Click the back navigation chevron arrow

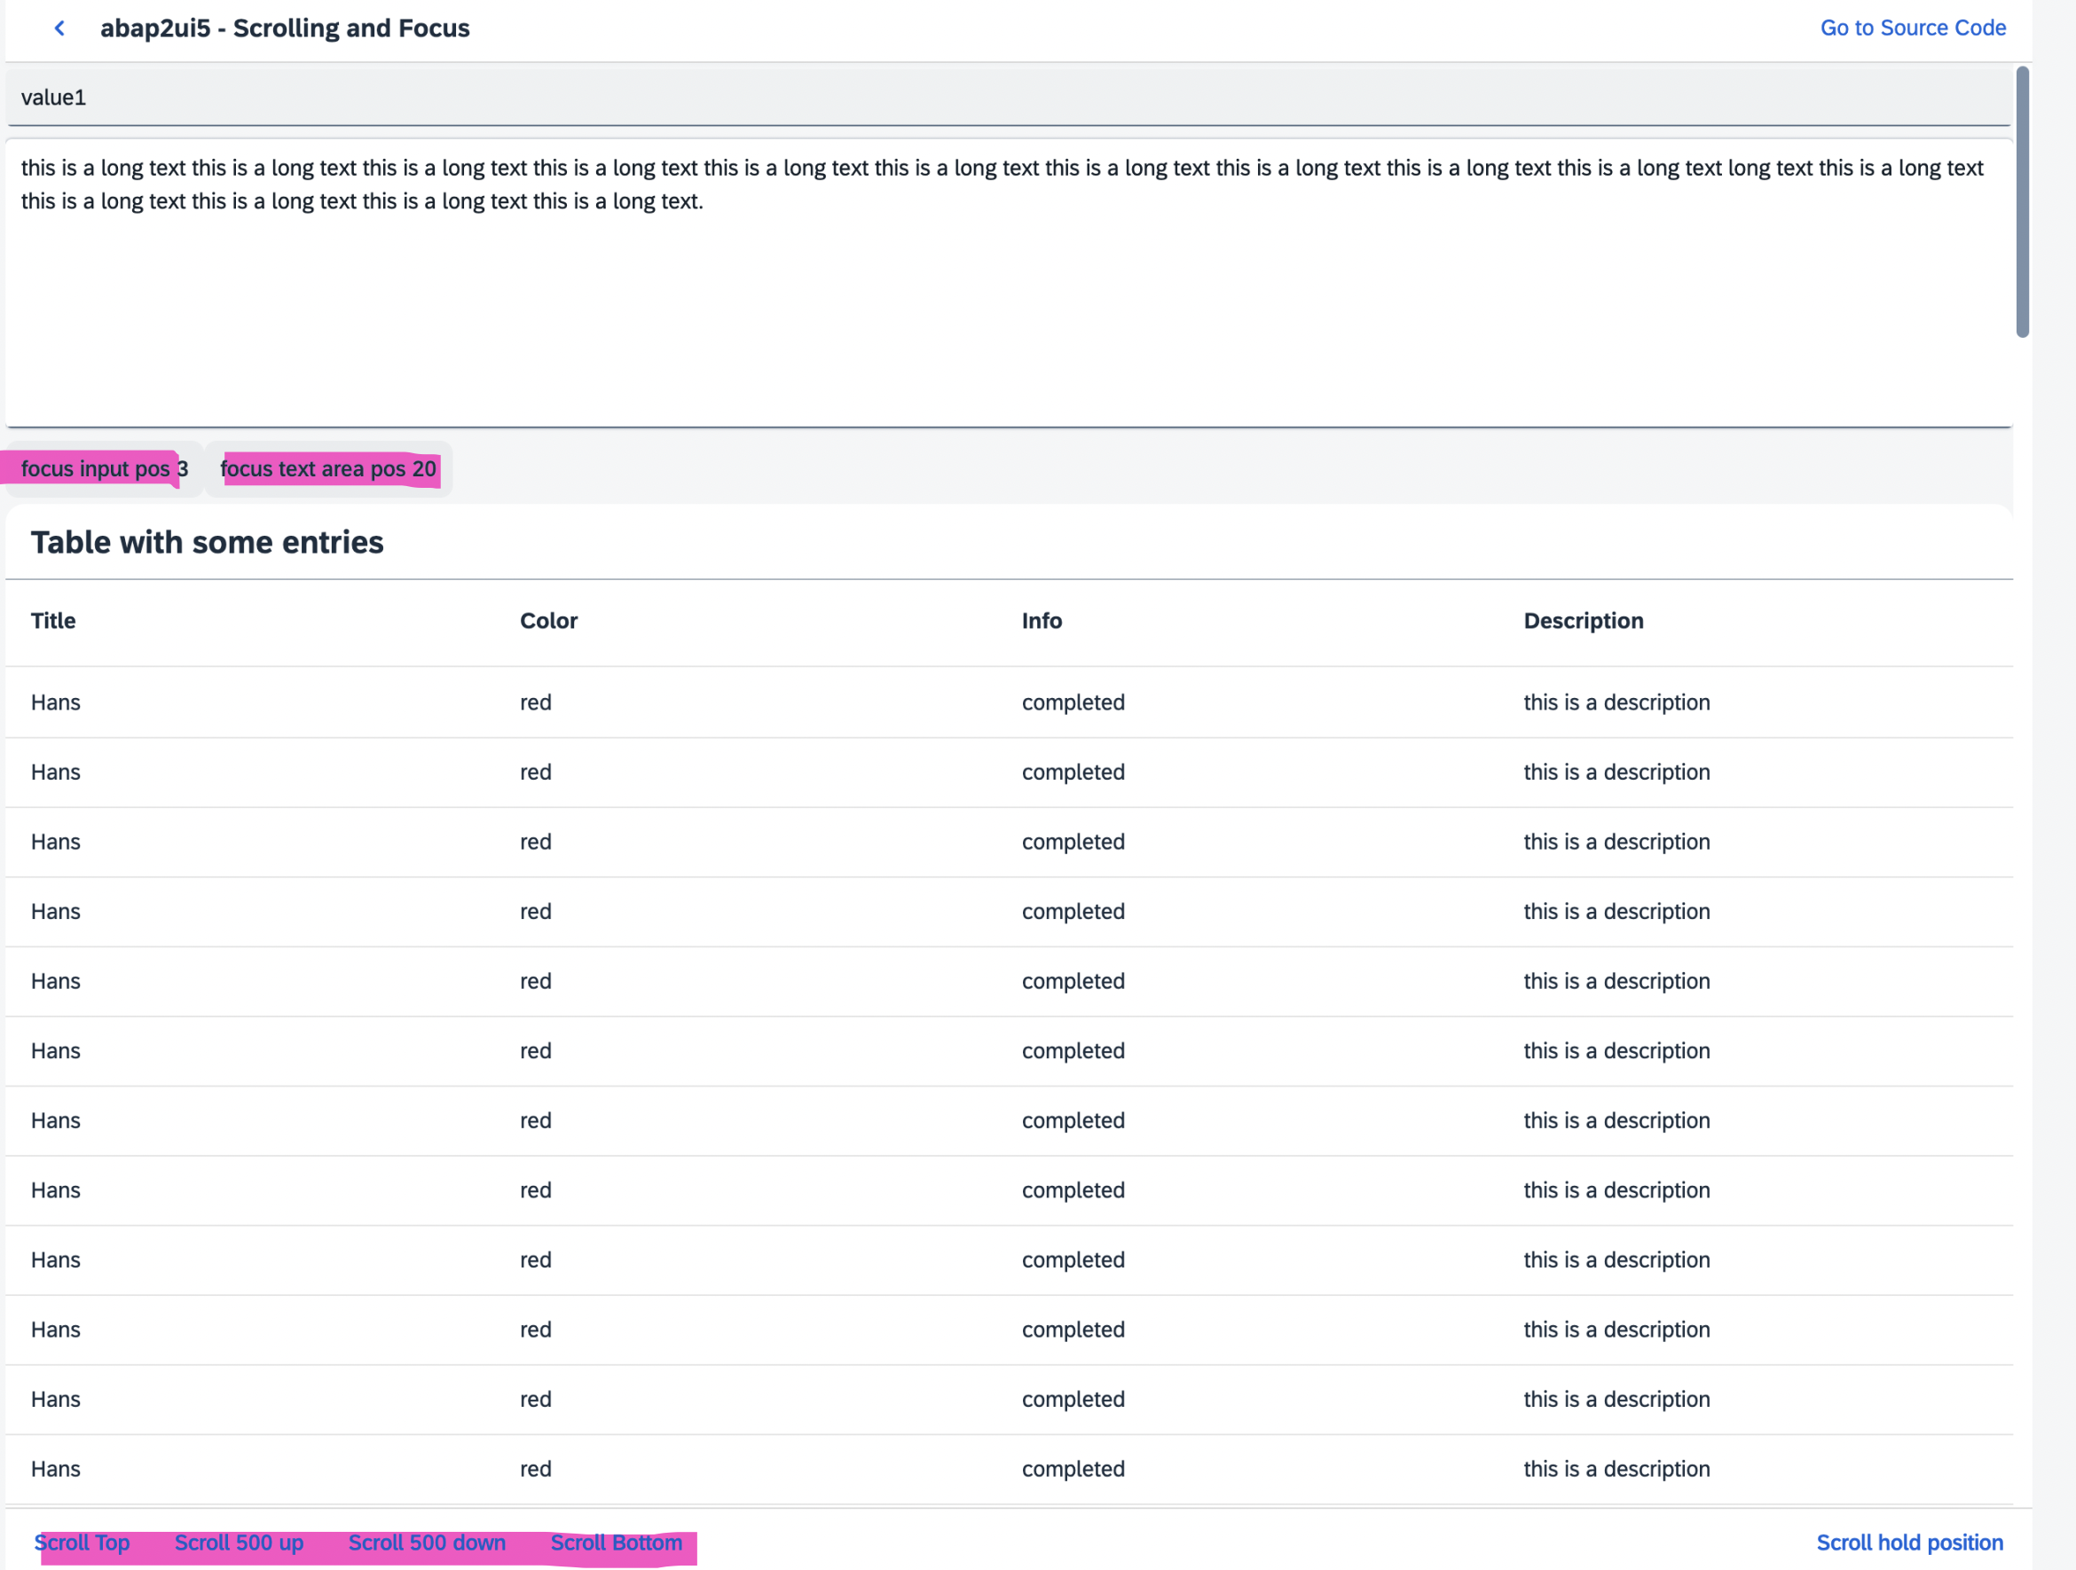[x=59, y=28]
